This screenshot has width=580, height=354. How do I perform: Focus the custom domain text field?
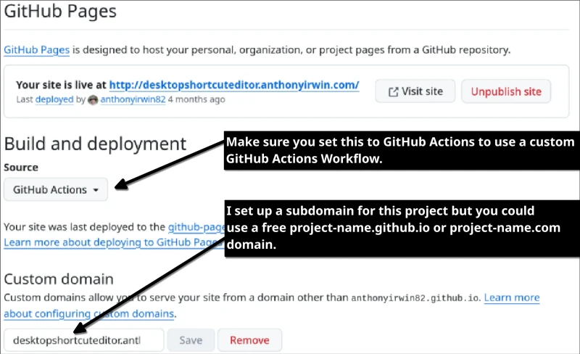click(x=83, y=339)
